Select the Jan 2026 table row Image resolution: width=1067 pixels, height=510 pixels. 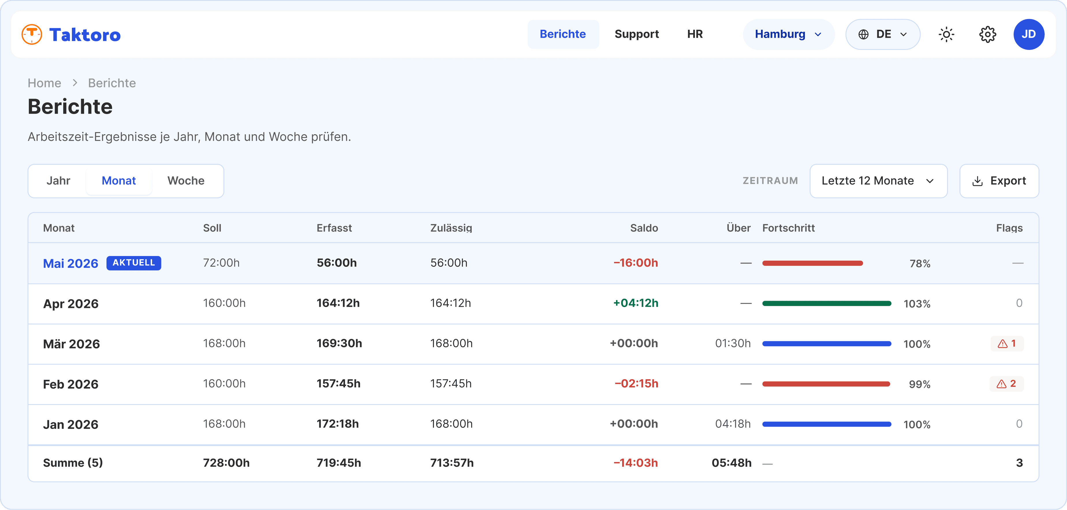pyautogui.click(x=533, y=424)
